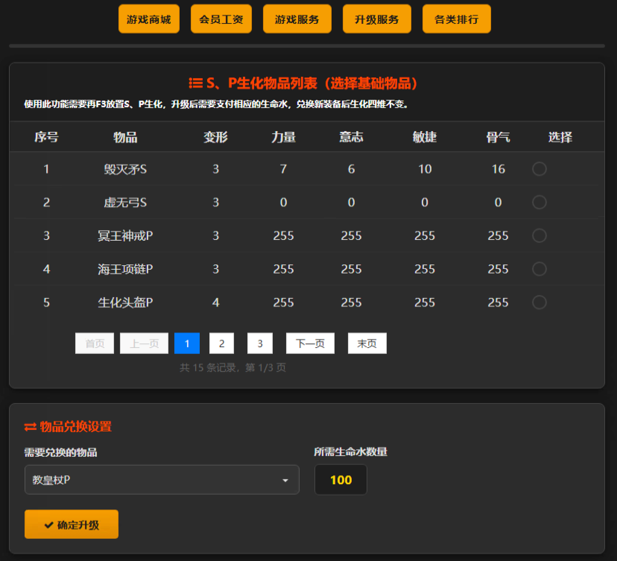This screenshot has width=617, height=561.
Task: Expand the 教皇杖P exchange item dropdown
Action: pos(162,480)
